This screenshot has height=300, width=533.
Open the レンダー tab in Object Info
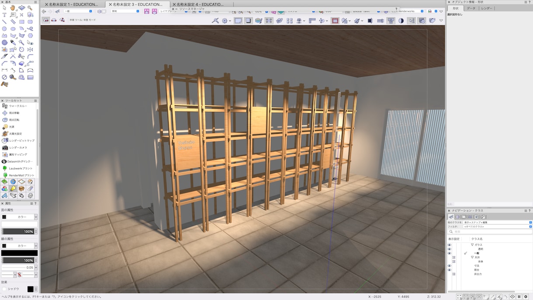pos(487,8)
